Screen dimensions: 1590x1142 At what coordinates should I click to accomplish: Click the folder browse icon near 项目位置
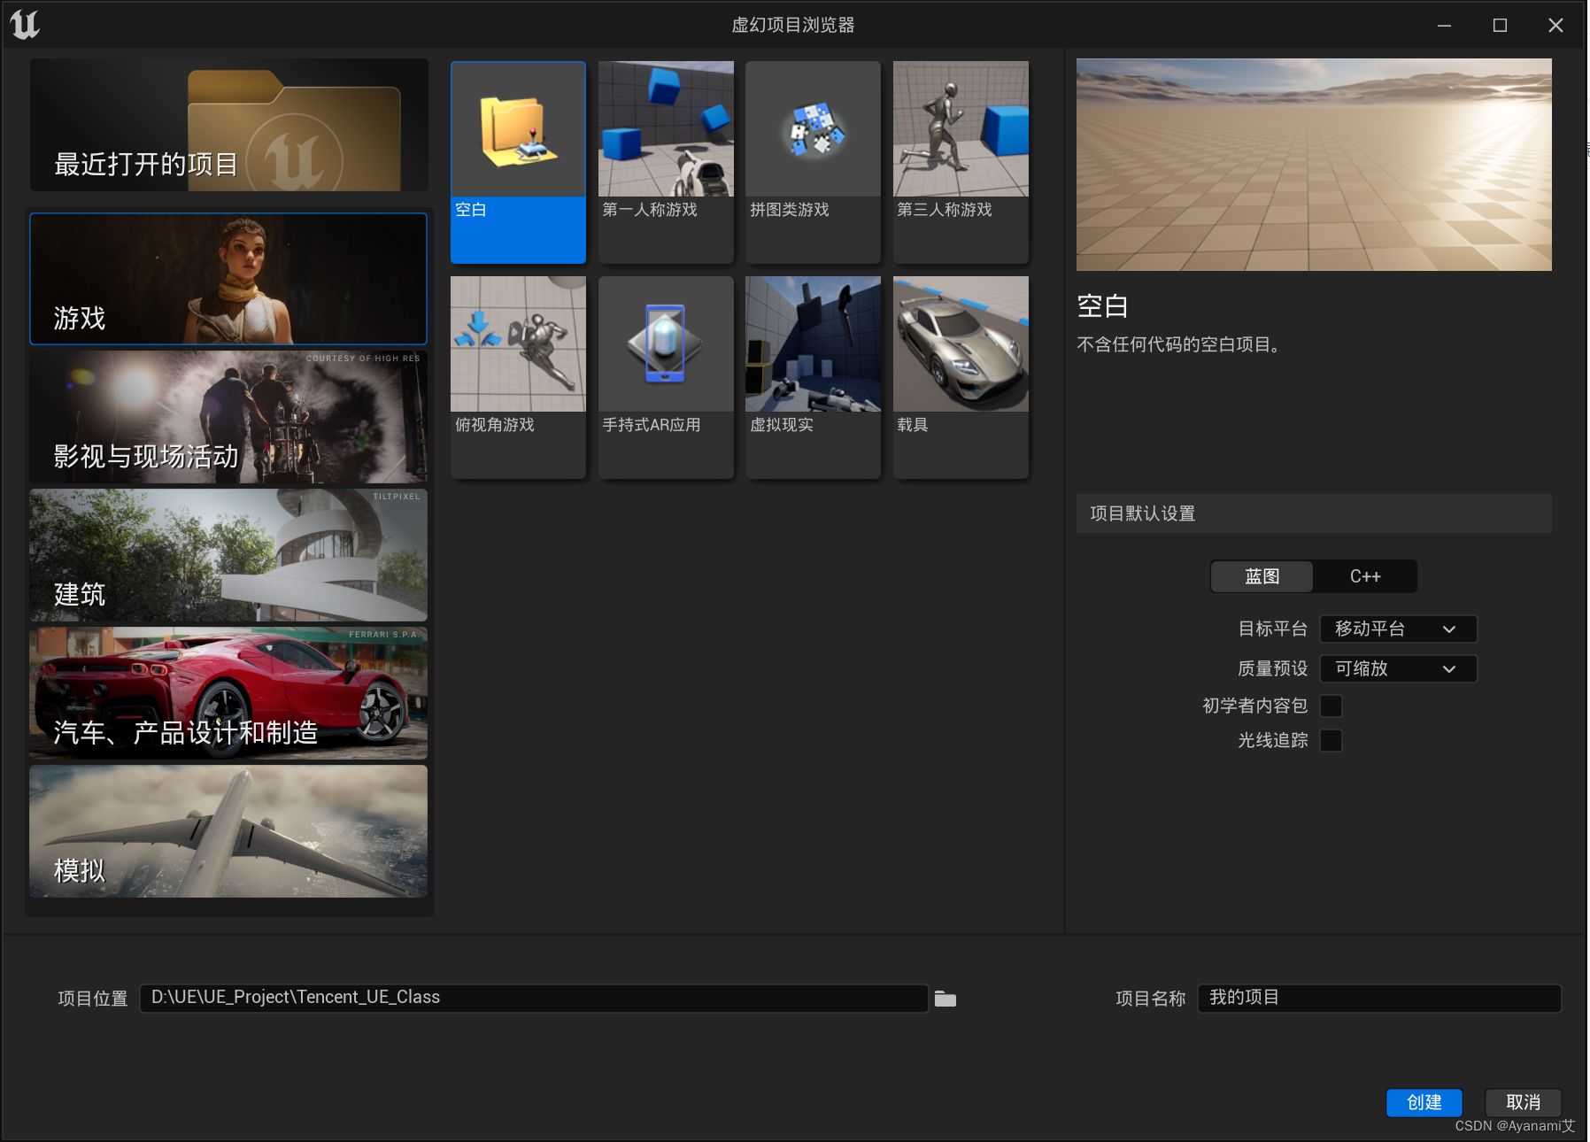tap(945, 999)
